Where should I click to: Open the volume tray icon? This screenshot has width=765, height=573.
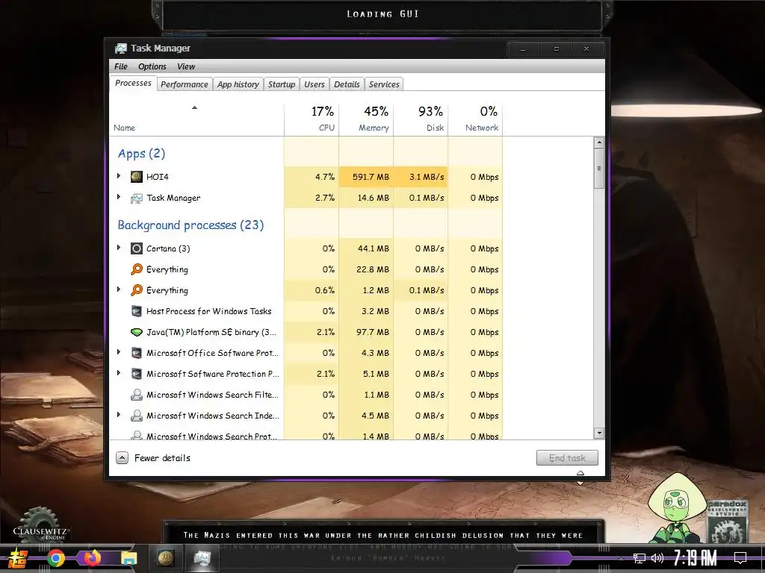pos(657,558)
